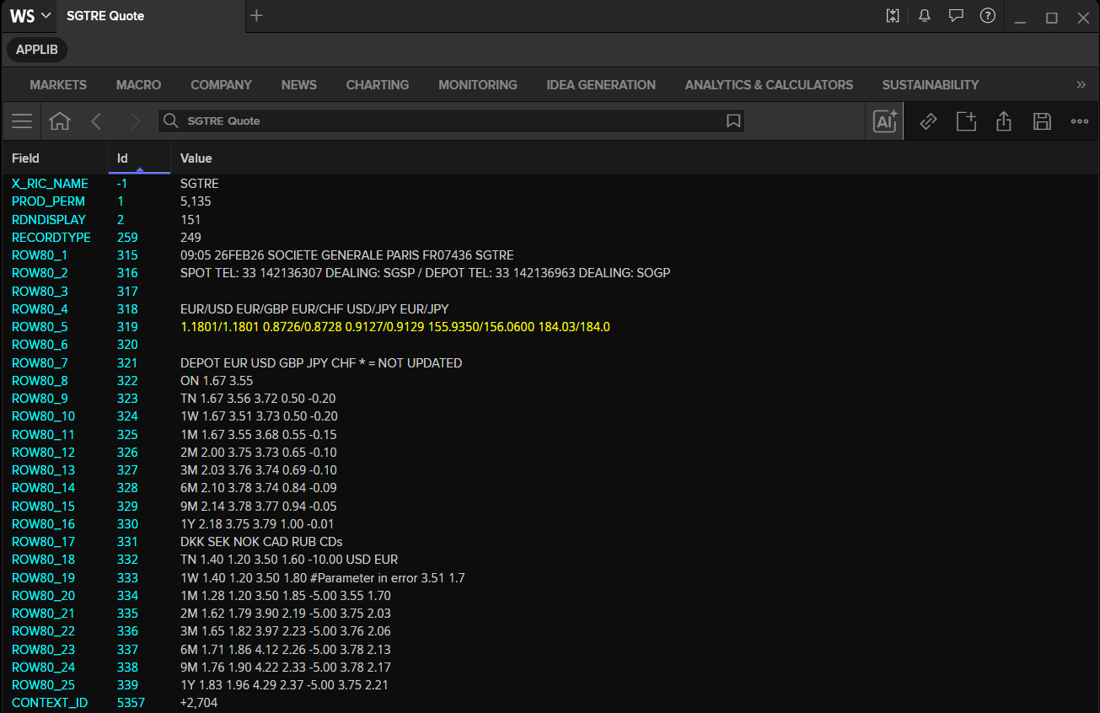Viewport: 1100px width, 713px height.
Task: Open the CHARTING menu
Action: [x=378, y=84]
